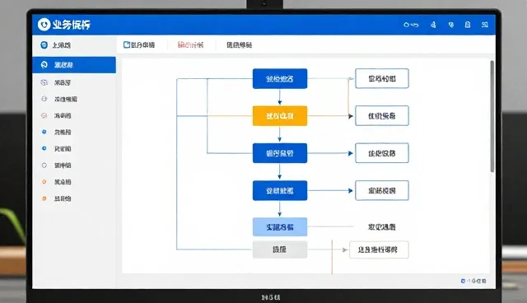Switch to the tab after the red tab
The height and width of the screenshot is (303, 527).
[x=239, y=45]
